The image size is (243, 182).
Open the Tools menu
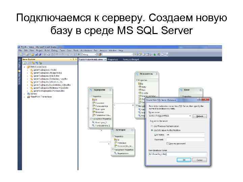[x=76, y=51]
